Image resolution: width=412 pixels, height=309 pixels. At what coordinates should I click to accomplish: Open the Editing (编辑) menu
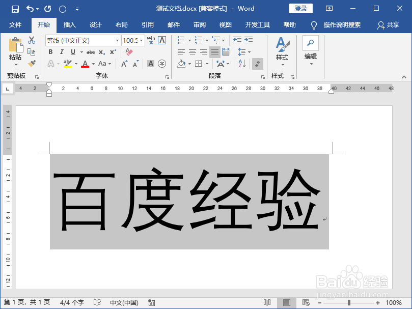point(311,50)
